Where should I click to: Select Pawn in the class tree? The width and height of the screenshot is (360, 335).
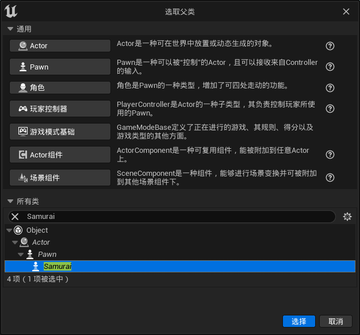[x=47, y=254]
